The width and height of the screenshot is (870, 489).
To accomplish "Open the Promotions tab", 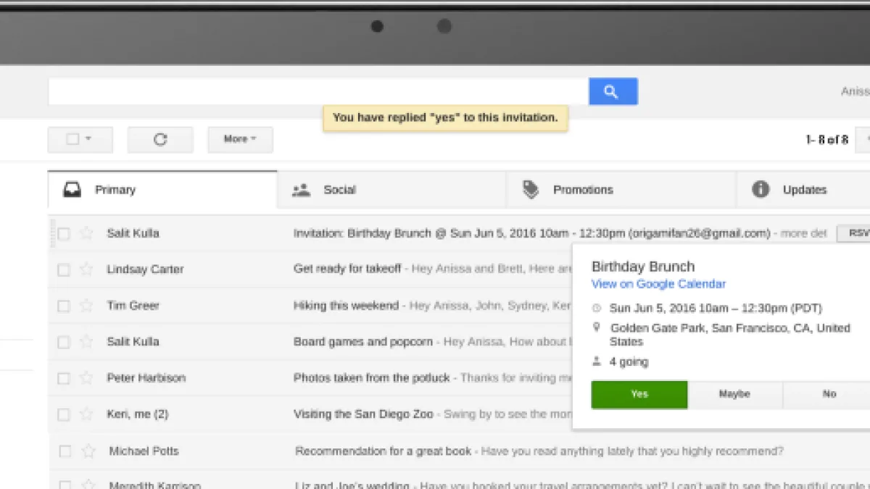I will (582, 190).
